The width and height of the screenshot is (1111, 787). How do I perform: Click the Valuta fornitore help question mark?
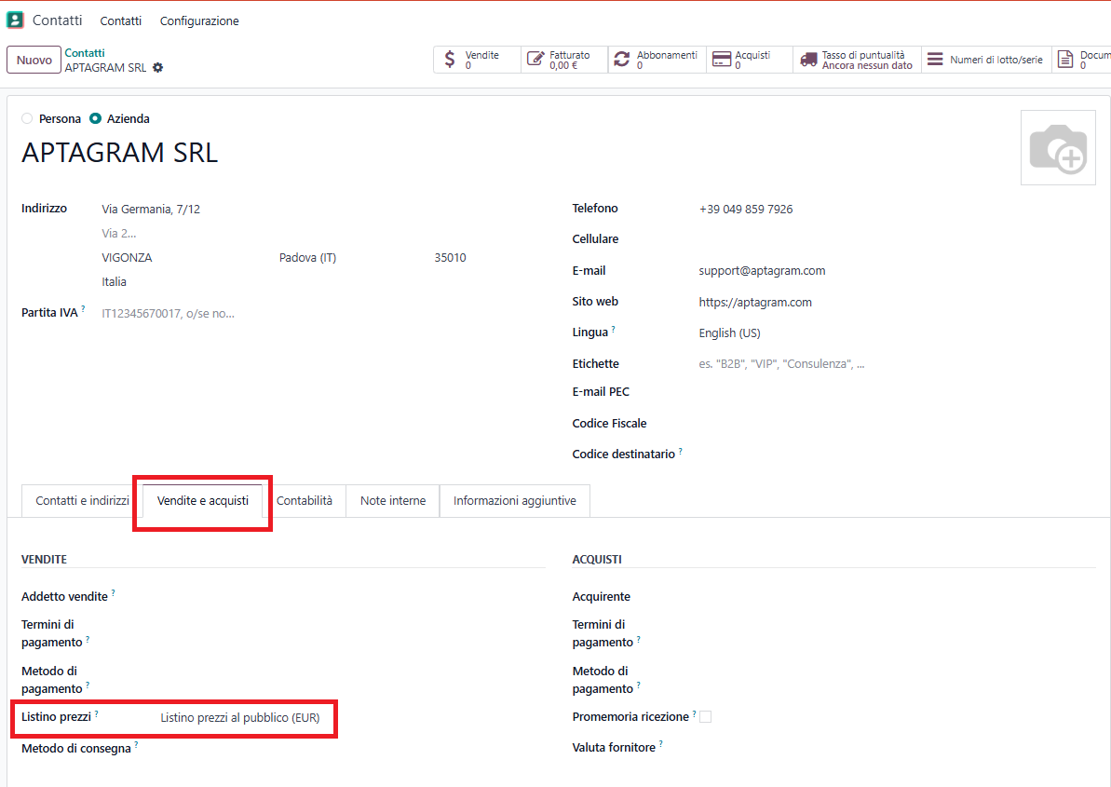pos(660,744)
